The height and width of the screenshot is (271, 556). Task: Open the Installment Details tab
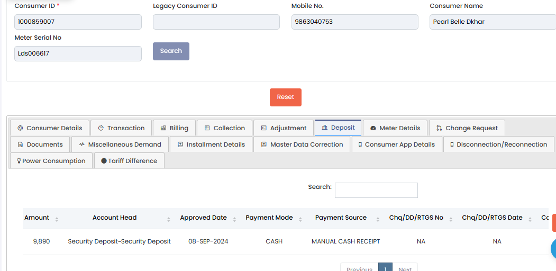[x=211, y=144]
